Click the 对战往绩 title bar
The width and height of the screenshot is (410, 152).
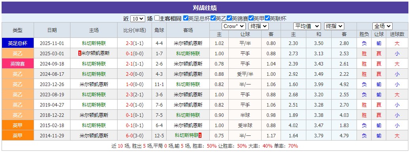pyautogui.click(x=205, y=8)
